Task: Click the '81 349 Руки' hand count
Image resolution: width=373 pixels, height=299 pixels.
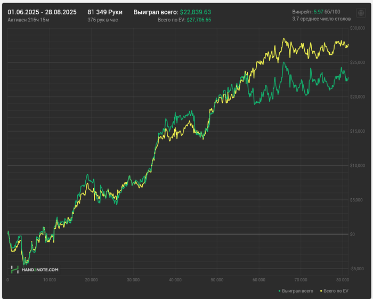Action: (x=105, y=12)
